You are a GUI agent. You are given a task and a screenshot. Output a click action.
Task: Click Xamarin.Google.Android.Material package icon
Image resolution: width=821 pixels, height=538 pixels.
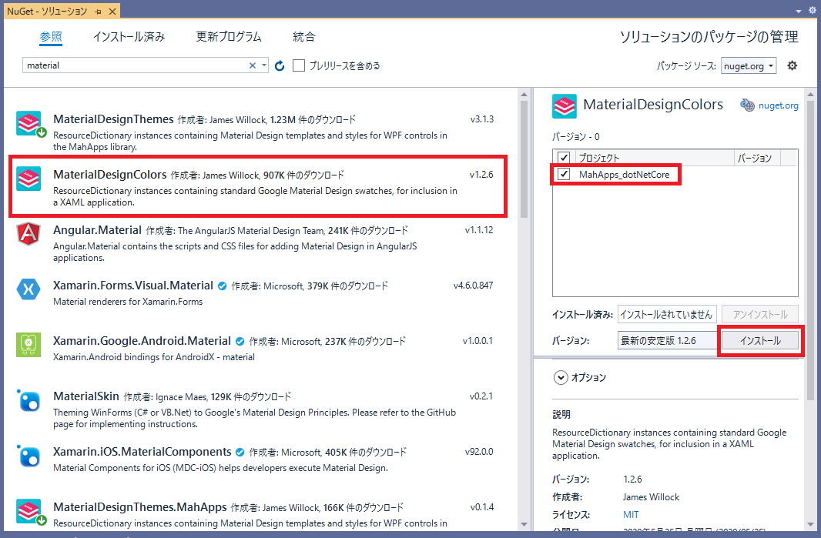28,345
